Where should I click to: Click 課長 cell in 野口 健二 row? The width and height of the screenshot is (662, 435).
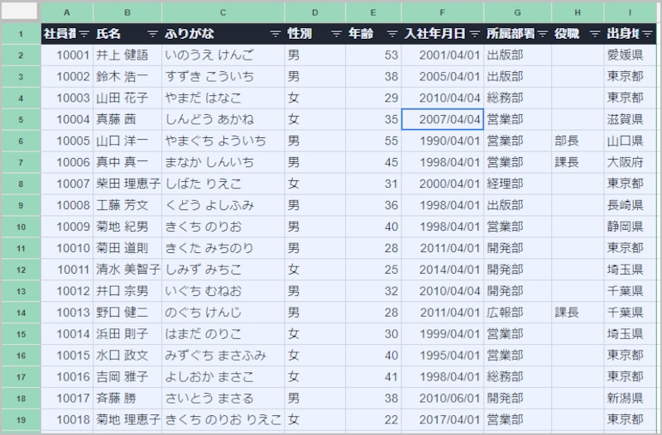[578, 313]
